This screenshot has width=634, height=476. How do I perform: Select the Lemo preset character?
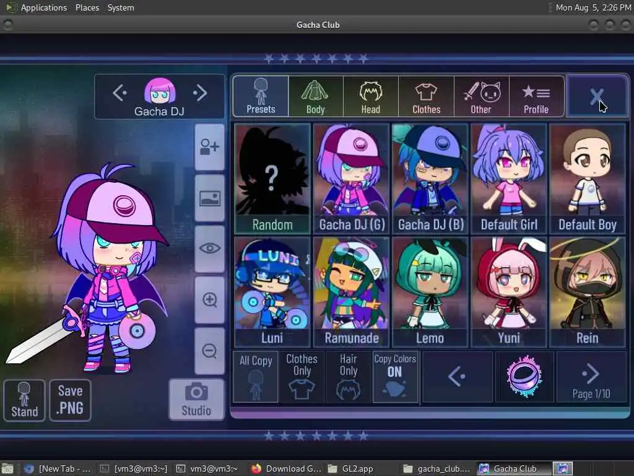point(430,292)
